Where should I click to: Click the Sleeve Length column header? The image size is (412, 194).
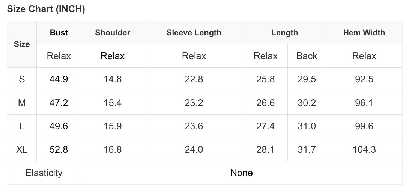(x=194, y=33)
